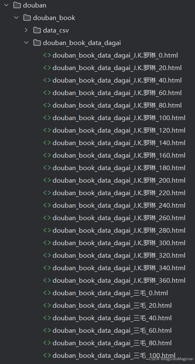The height and width of the screenshot is (364, 195).
Task: Click HTML icon of J.K.罗琳_0.html
Action: (47, 55)
